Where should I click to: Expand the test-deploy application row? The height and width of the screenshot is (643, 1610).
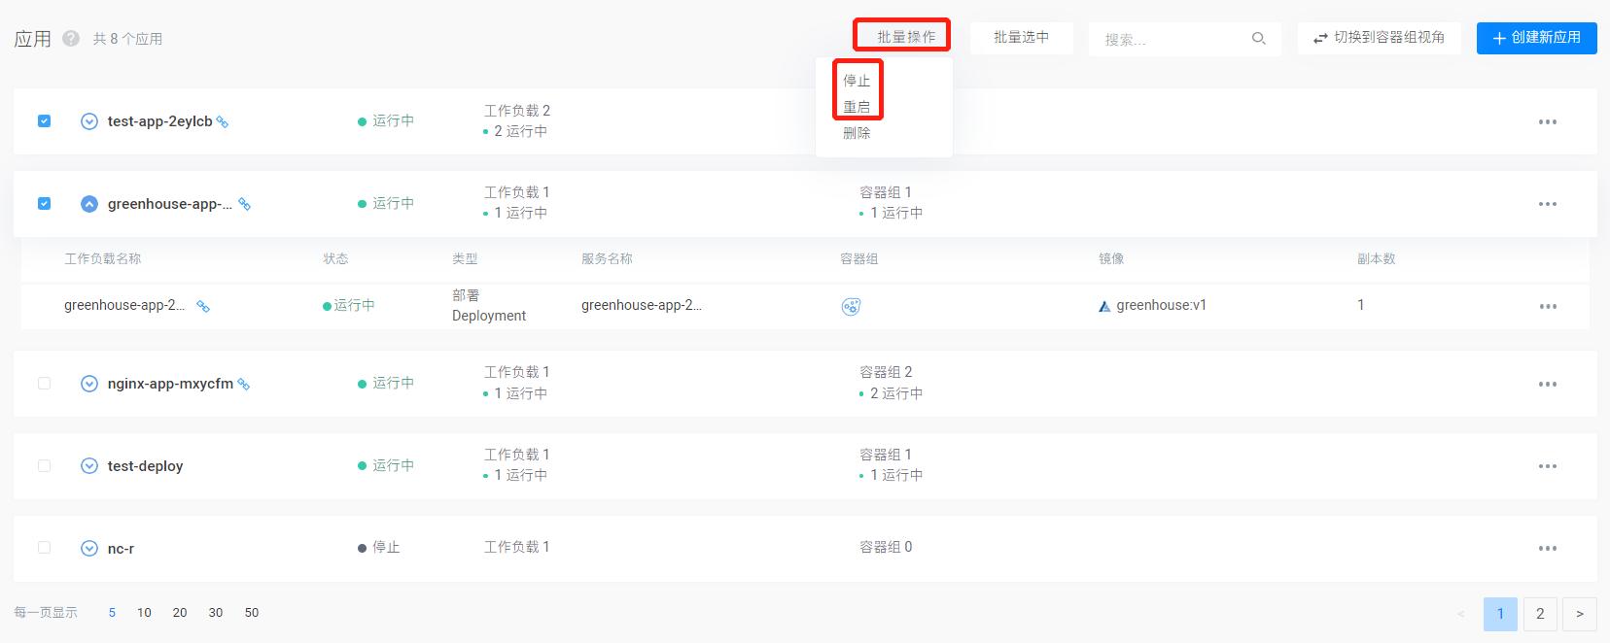point(89,466)
